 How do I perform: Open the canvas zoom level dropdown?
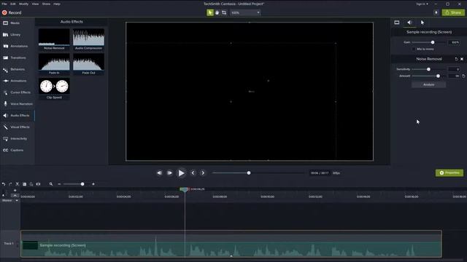tap(245, 12)
